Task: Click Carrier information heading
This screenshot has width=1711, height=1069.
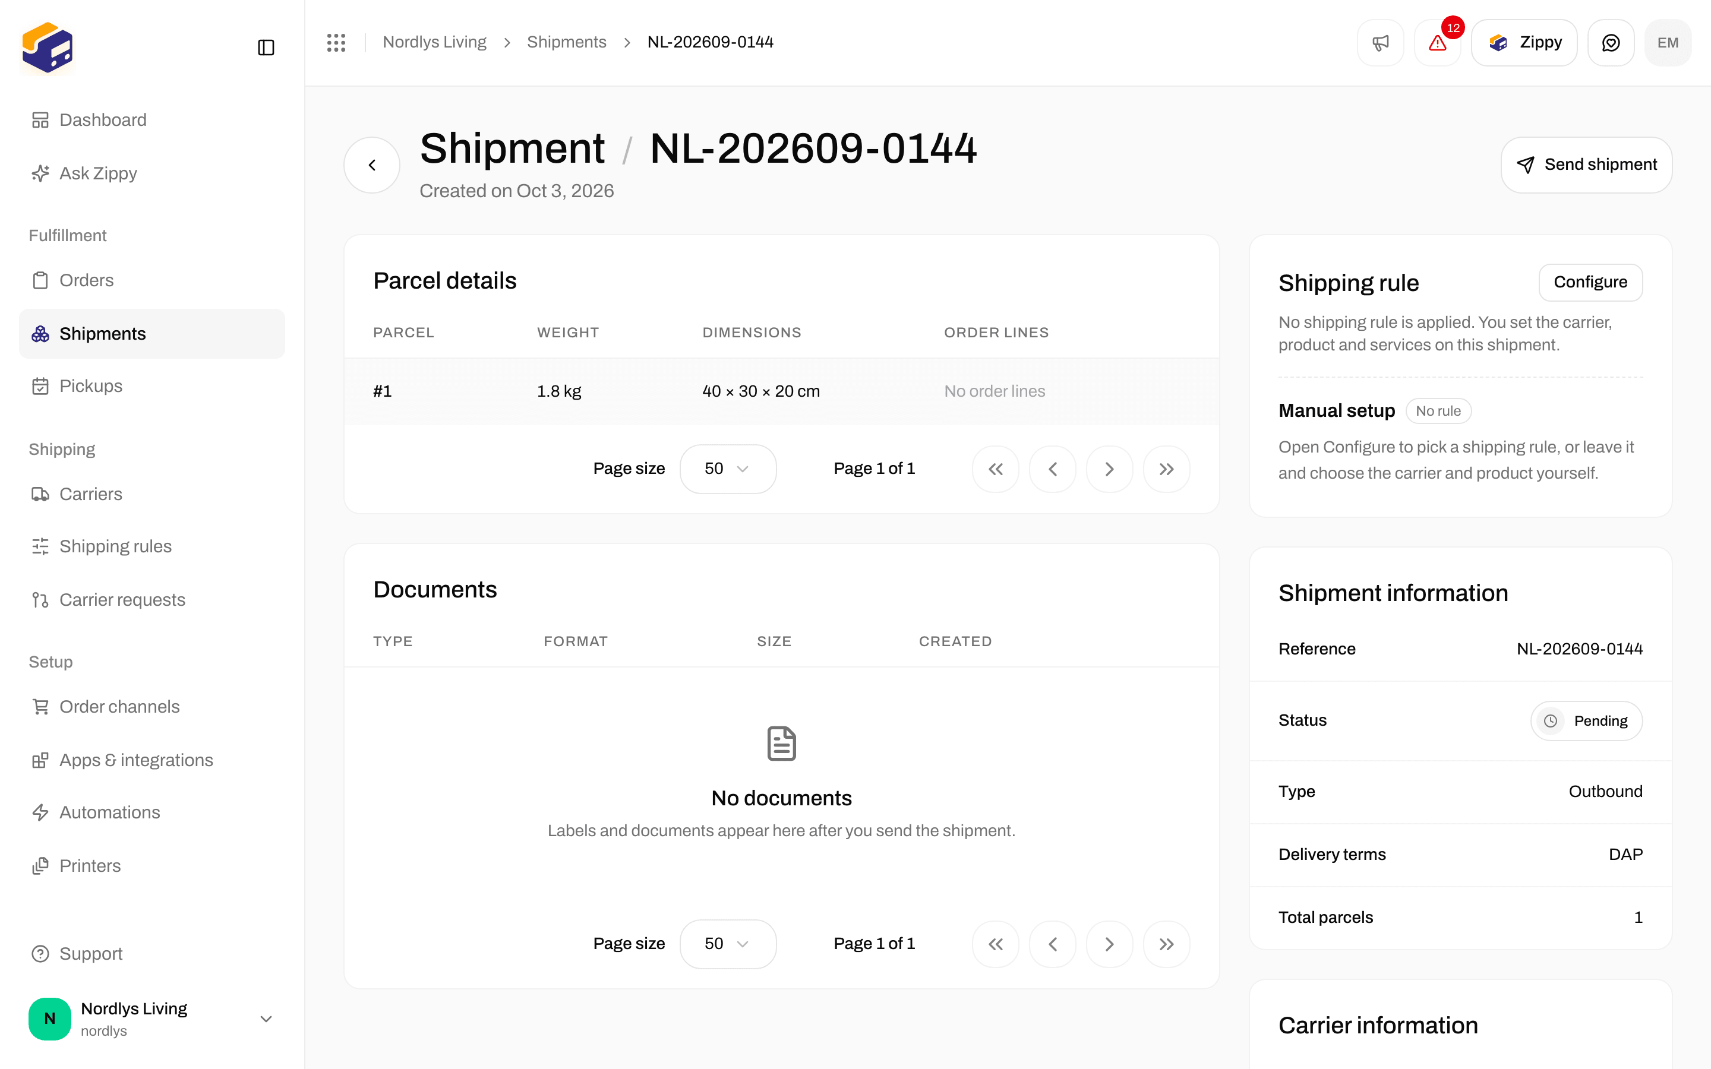Action: 1377,1025
